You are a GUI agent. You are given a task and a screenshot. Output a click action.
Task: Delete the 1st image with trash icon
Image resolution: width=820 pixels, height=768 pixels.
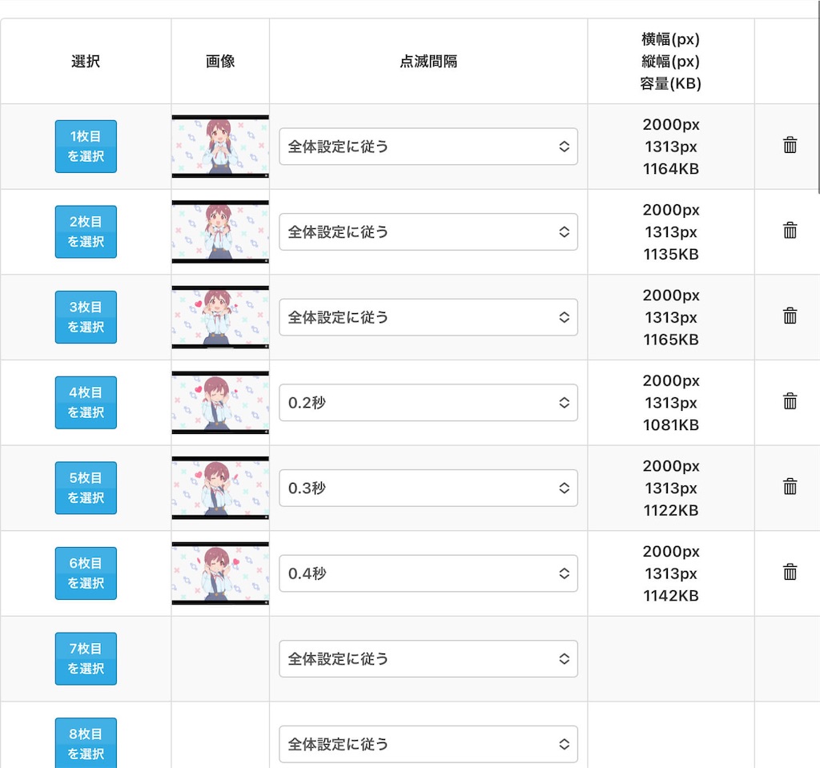point(790,145)
